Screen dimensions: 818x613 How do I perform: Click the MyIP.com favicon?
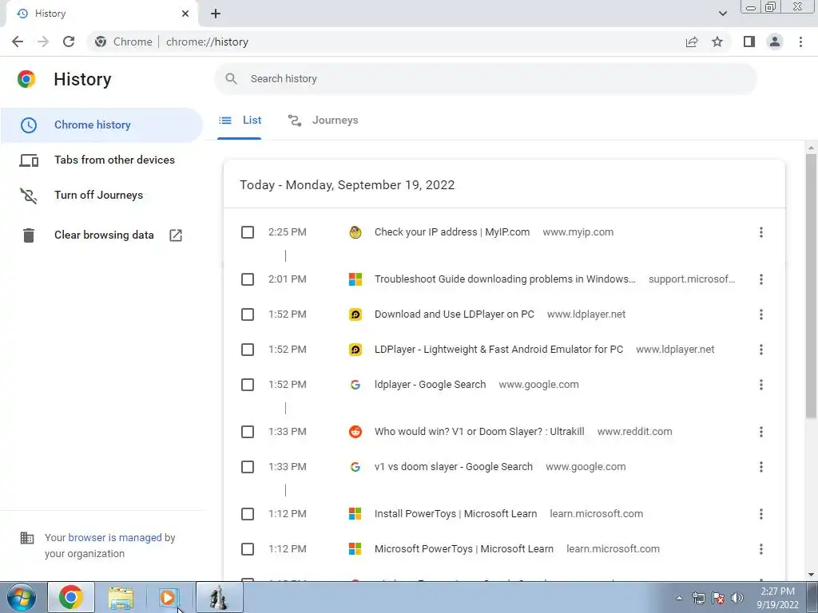pyautogui.click(x=355, y=232)
